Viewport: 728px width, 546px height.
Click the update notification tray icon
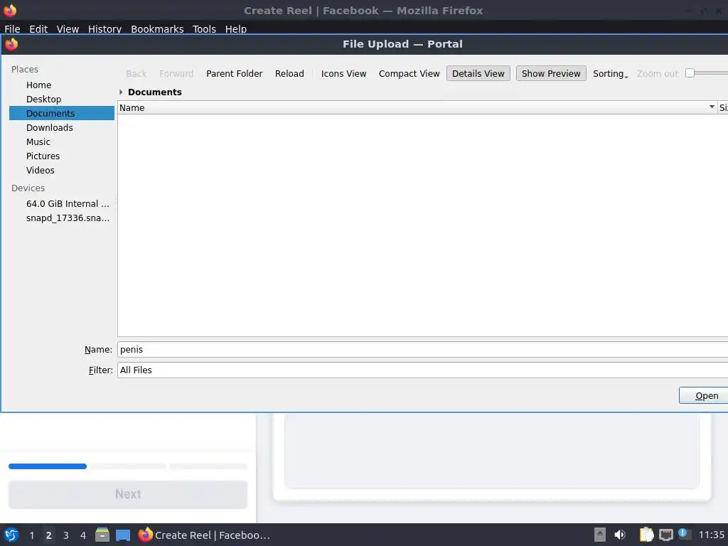click(x=685, y=534)
